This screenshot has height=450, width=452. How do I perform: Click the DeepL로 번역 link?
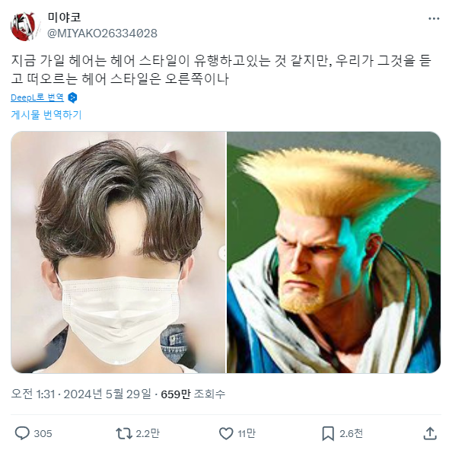tap(37, 97)
